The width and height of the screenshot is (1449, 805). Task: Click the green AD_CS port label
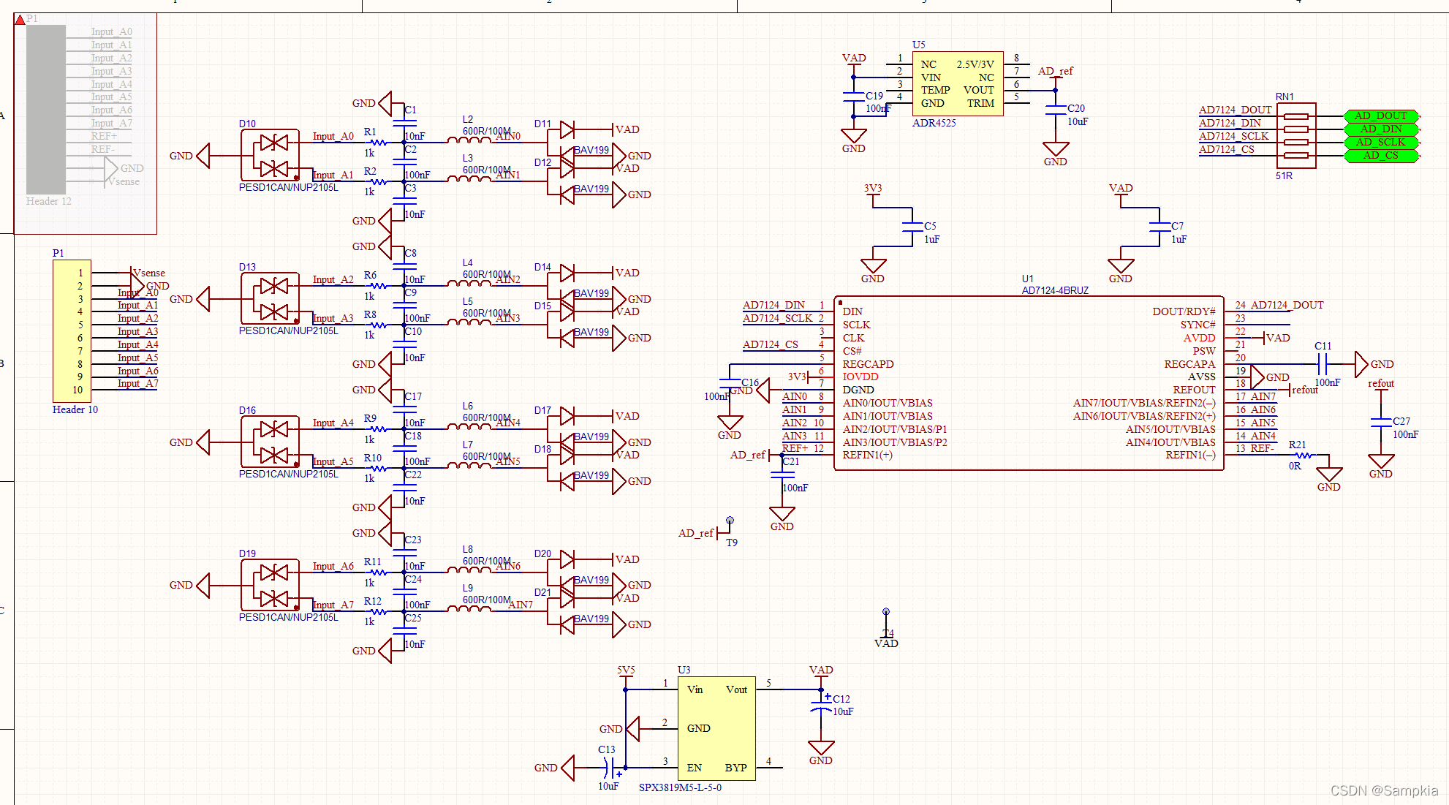point(1380,156)
